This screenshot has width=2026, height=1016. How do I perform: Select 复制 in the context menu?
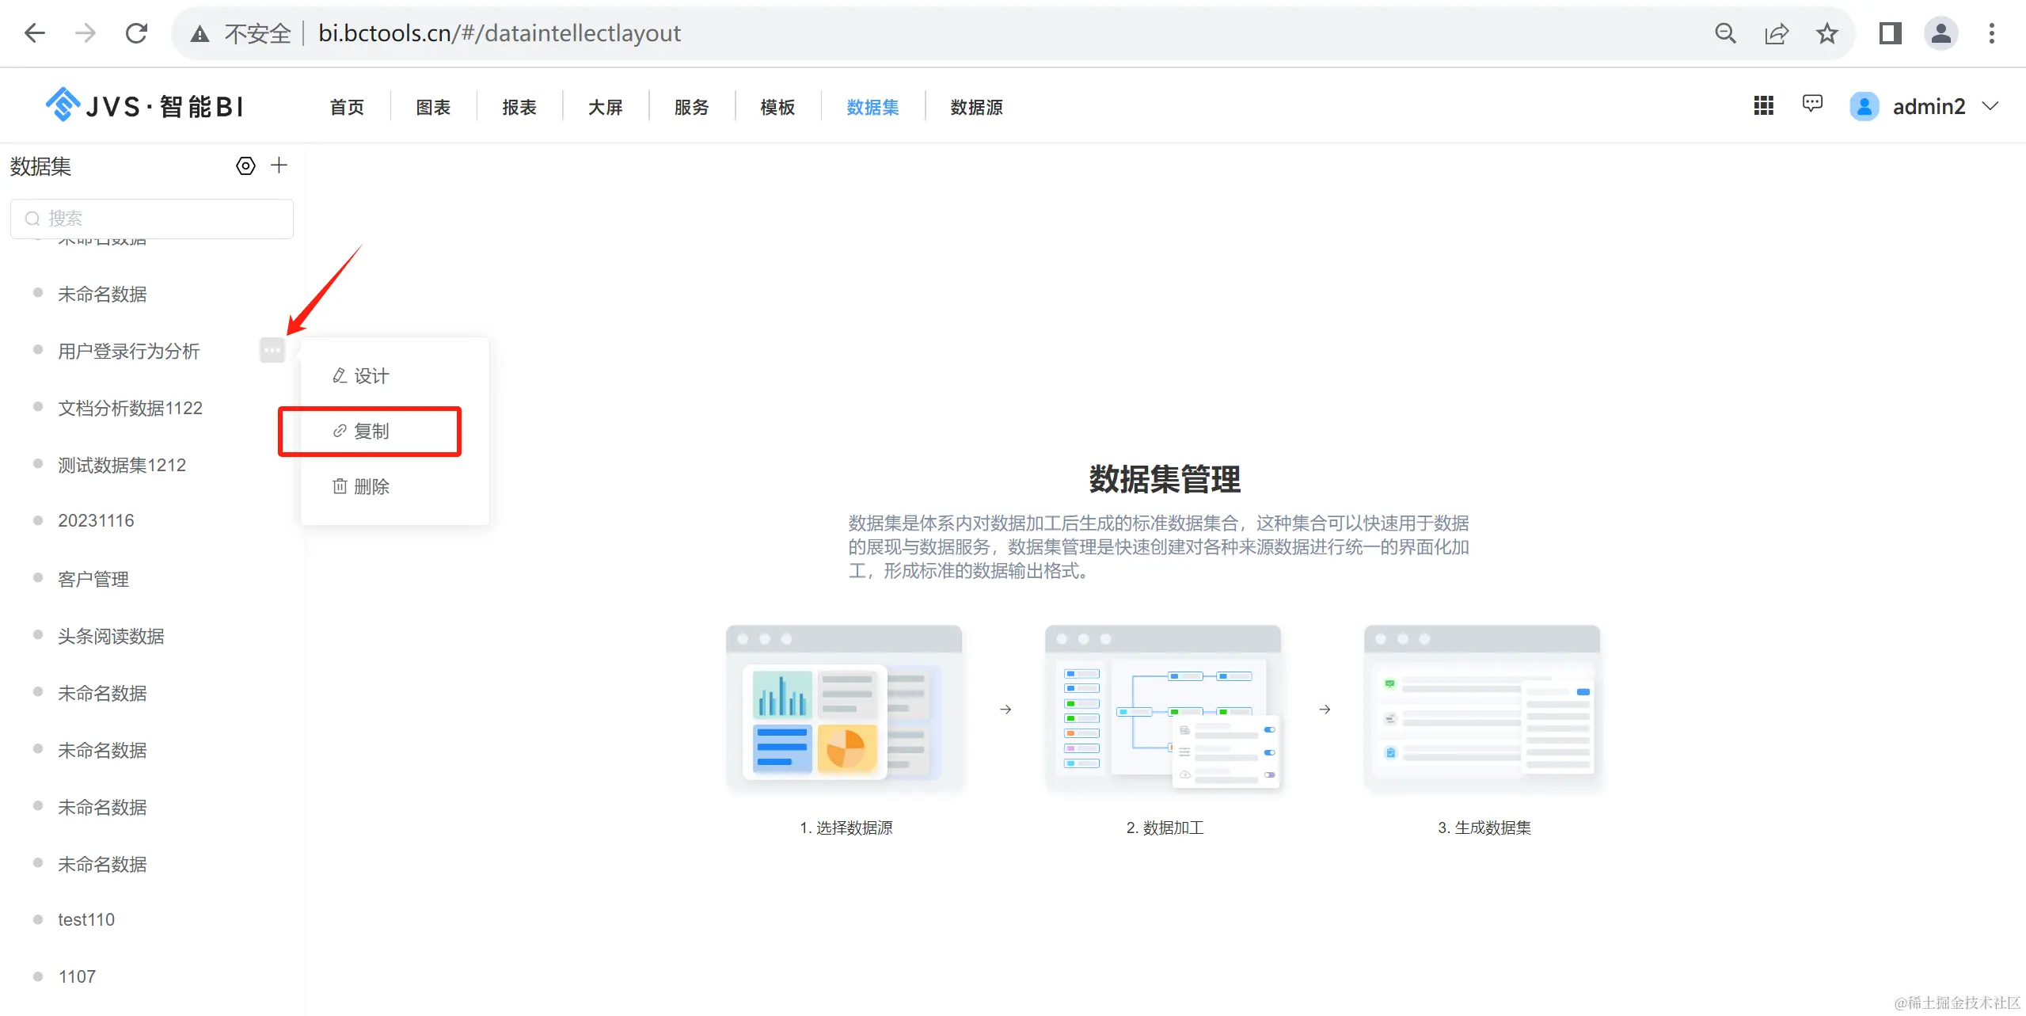(370, 432)
